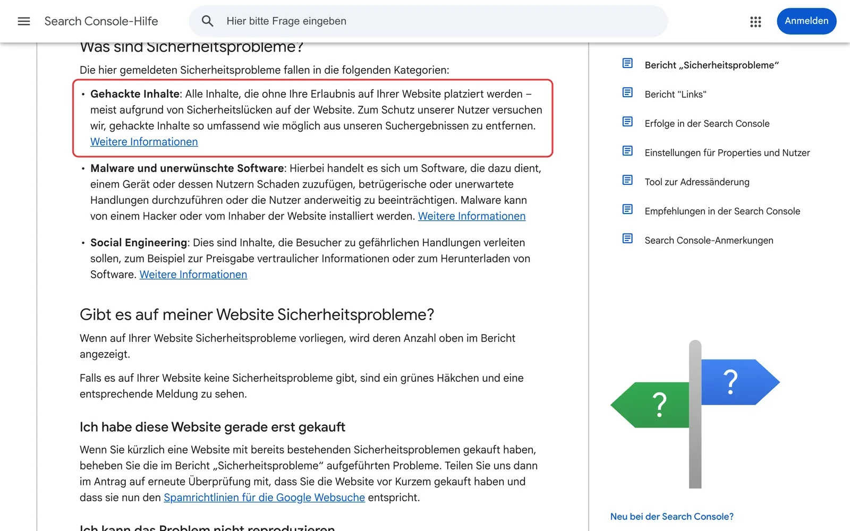Screen dimensions: 850x531
Task: Open Bericht „Sicherheitsprobleme“ sidebar article
Action: pos(711,65)
